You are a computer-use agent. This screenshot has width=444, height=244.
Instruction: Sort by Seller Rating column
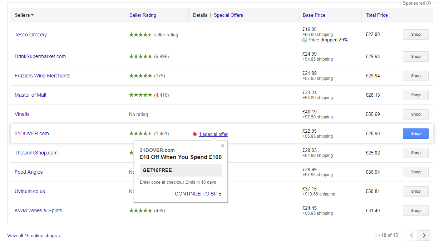pyautogui.click(x=143, y=15)
